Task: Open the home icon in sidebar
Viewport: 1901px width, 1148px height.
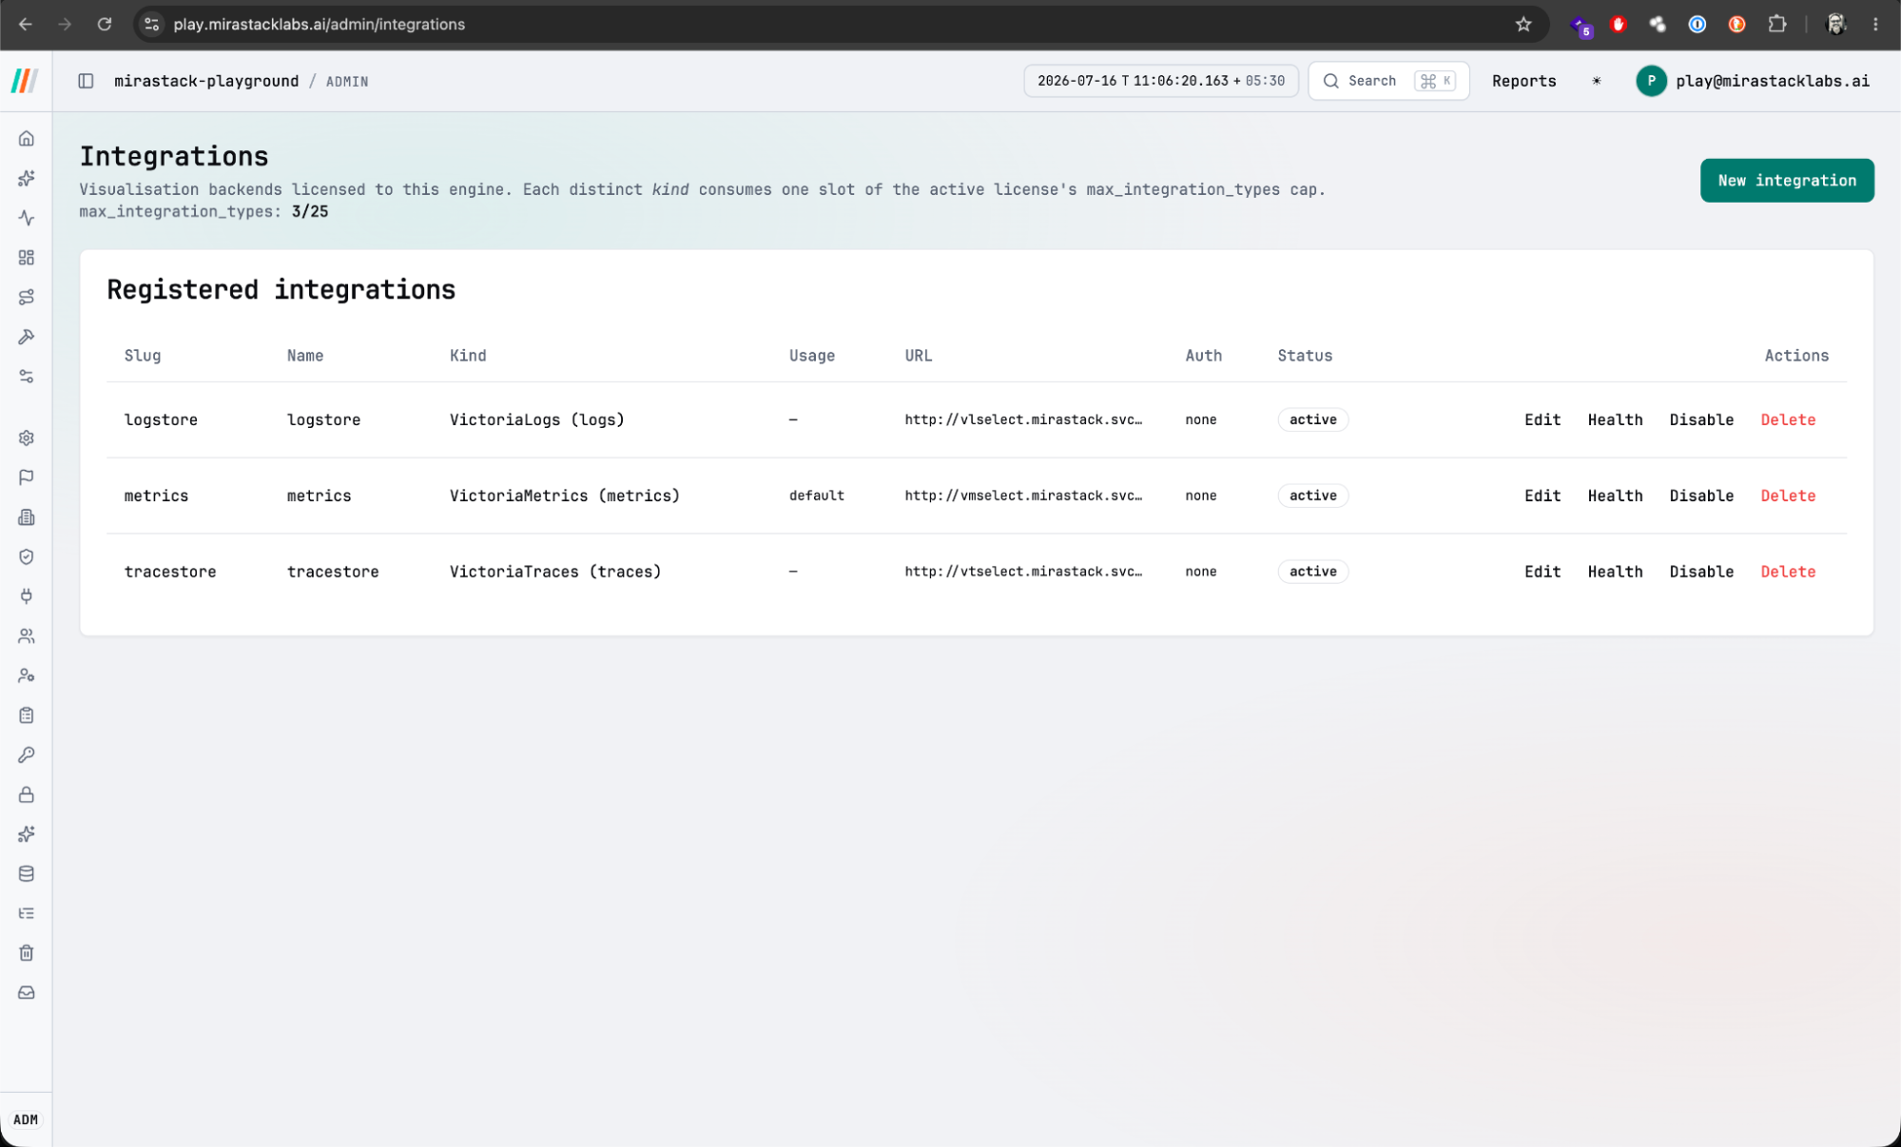Action: 27,139
